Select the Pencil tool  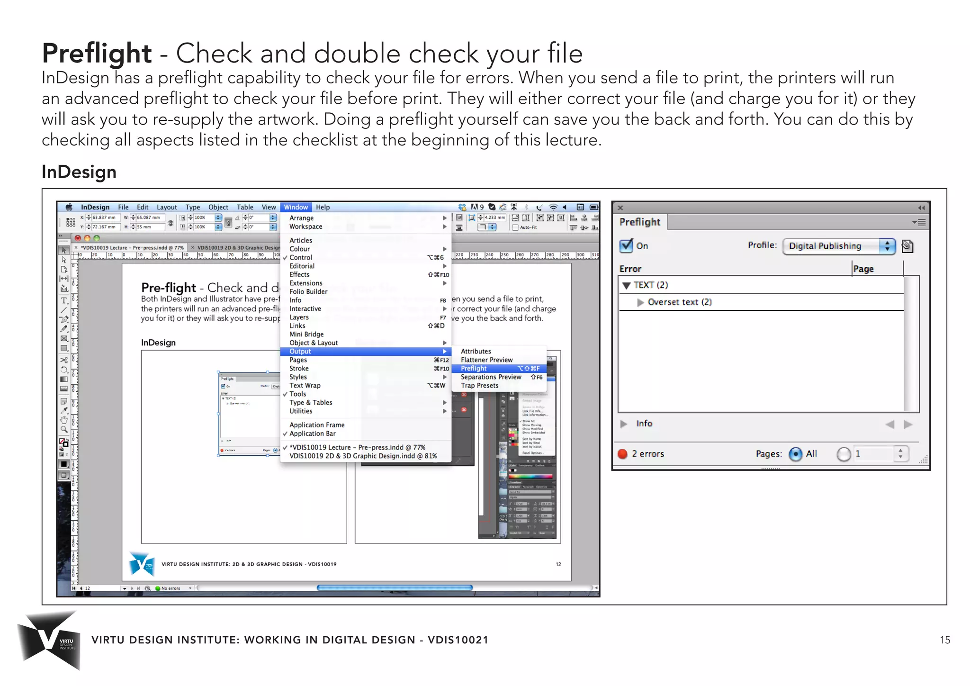[x=63, y=329]
